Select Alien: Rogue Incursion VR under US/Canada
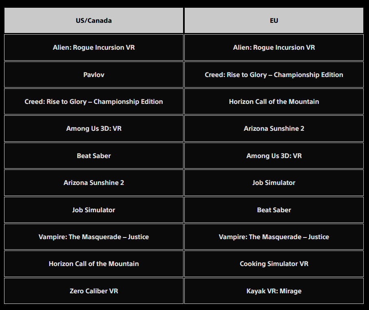The image size is (369, 310). coord(94,47)
